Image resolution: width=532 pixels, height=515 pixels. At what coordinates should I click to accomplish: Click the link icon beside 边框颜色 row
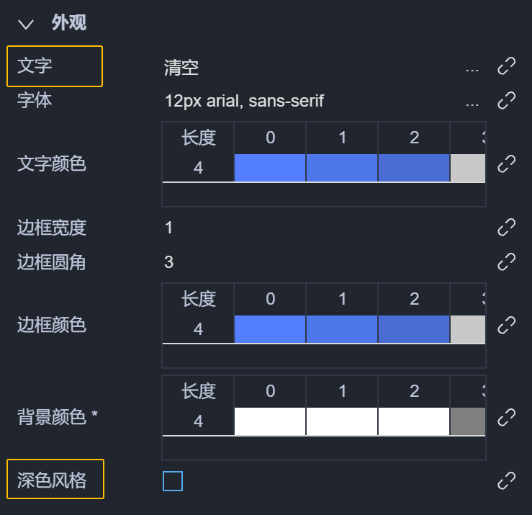(x=507, y=325)
